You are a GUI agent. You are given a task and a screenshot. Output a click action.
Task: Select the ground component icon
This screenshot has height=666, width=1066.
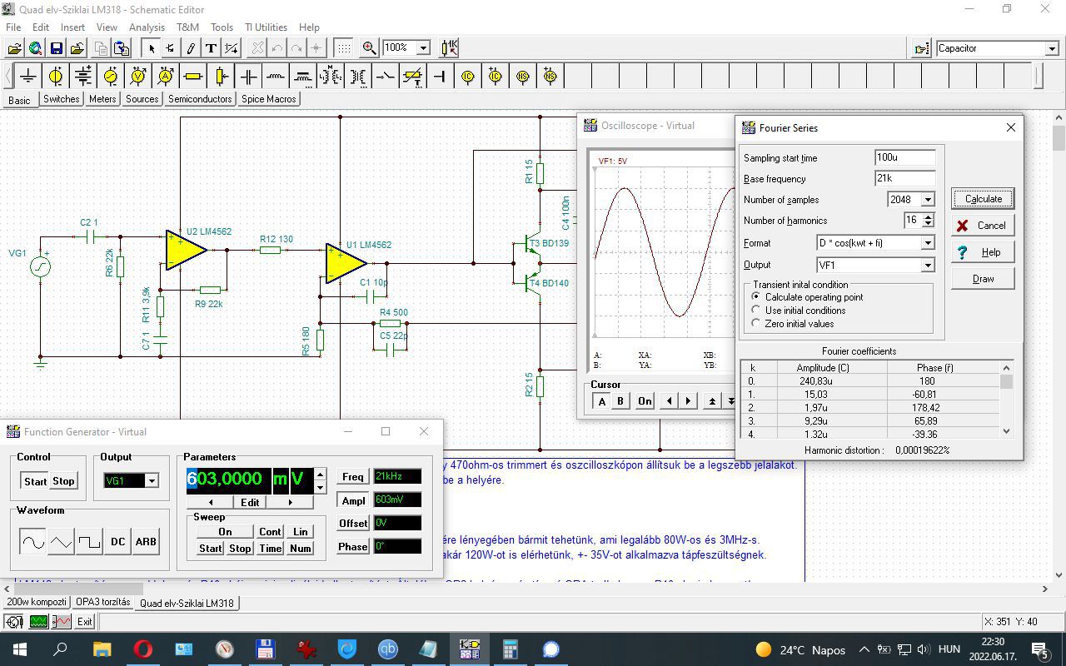click(28, 77)
